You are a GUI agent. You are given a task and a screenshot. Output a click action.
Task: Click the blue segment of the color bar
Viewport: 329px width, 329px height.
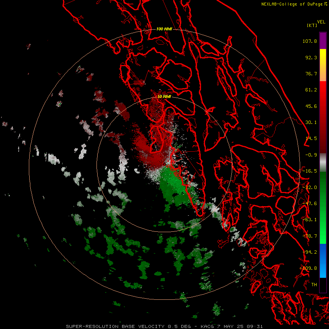[323, 261]
